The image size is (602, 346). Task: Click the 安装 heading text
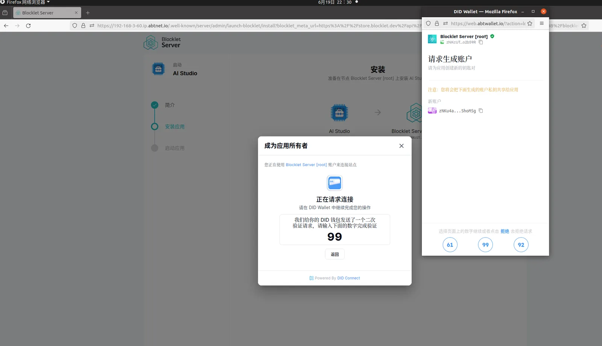click(x=378, y=70)
